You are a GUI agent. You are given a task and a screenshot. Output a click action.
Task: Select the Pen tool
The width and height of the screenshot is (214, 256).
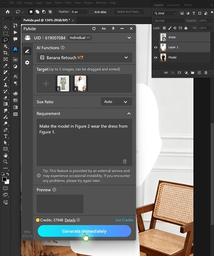[5, 130]
